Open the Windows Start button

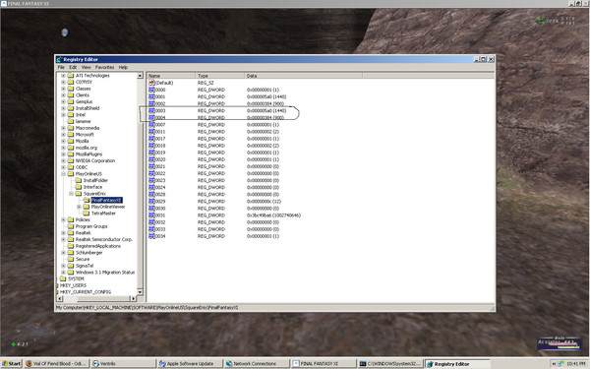11,364
